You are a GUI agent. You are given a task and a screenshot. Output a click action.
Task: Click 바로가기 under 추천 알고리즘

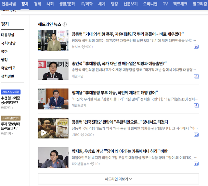7,107
